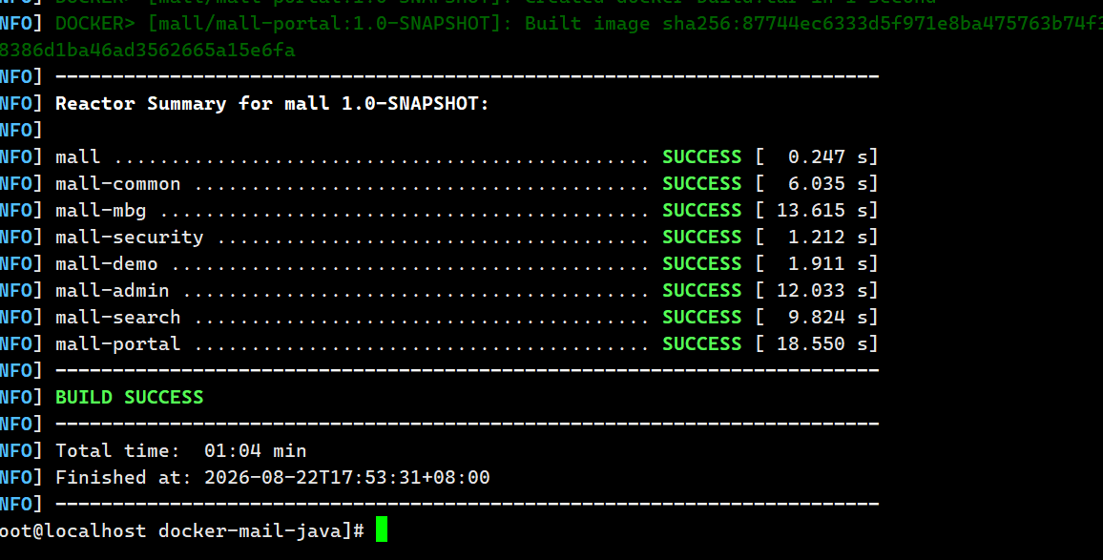Click the 13.615 s build time
Image resolution: width=1103 pixels, height=560 pixels.
pyautogui.click(x=822, y=210)
